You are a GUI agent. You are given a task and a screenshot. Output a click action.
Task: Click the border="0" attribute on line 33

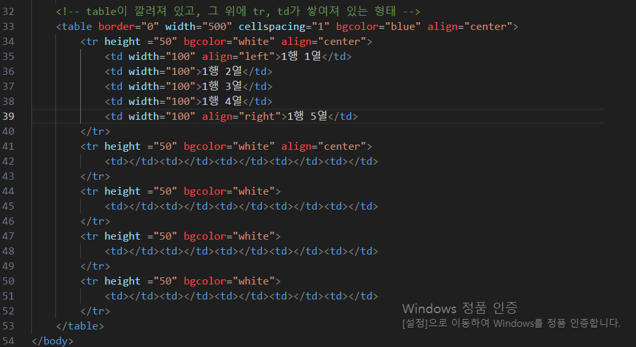[128, 26]
